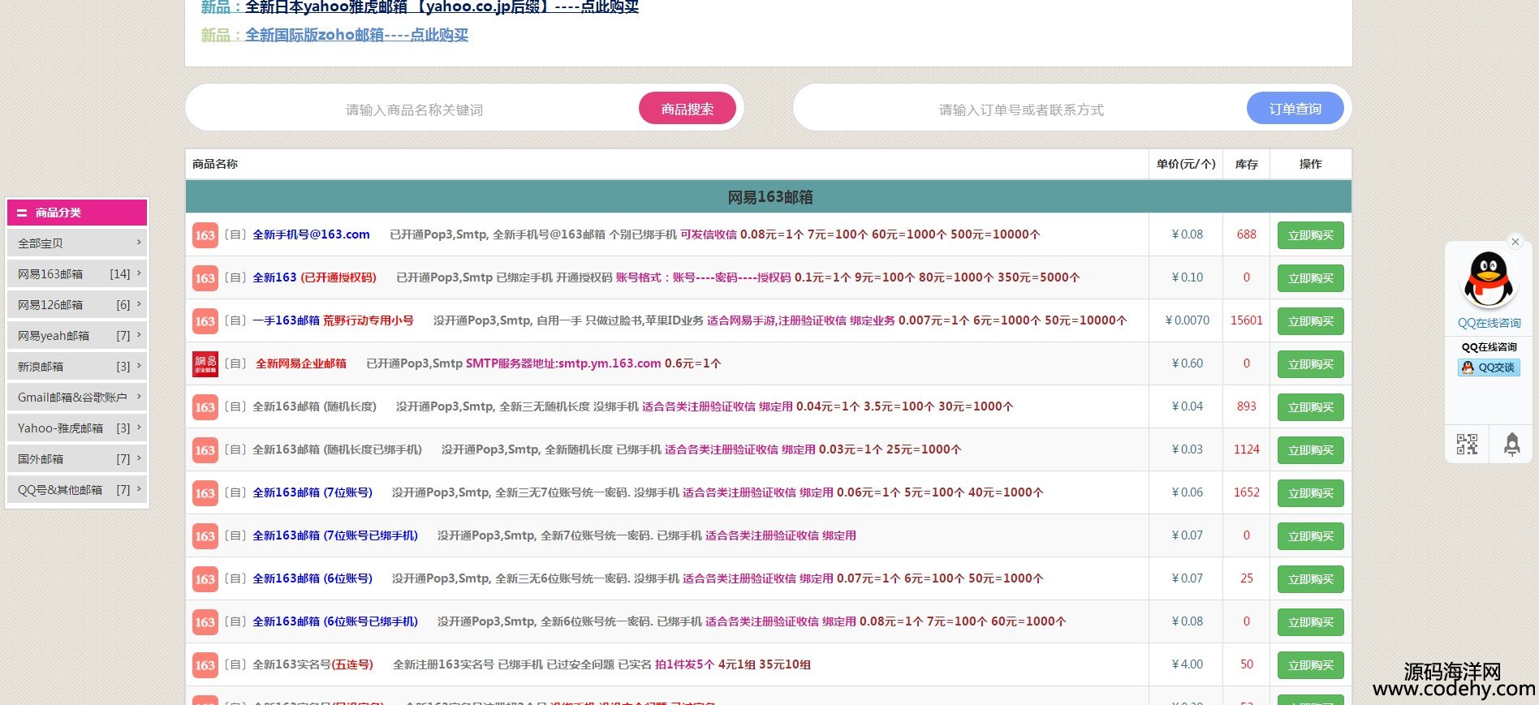1539x705 pixels.
Task: Click 立即购买 for 一手163邮箱 荒野行动专用小号
Action: [1311, 321]
